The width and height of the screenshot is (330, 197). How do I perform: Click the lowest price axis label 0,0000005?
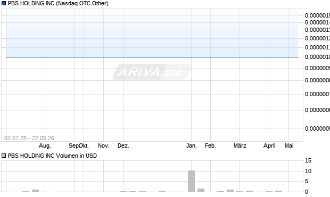pyautogui.click(x=317, y=129)
